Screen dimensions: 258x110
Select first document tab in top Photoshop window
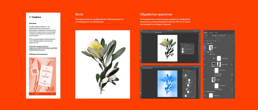pos(148,33)
